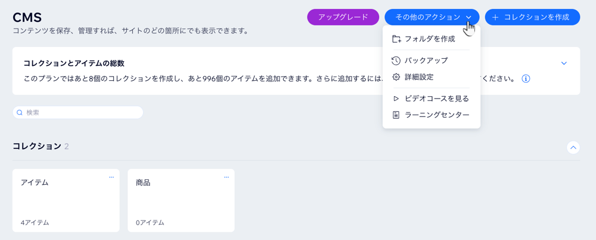The image size is (596, 240).
Task: Open the three-dot menu on アイテム card
Action: click(111, 177)
